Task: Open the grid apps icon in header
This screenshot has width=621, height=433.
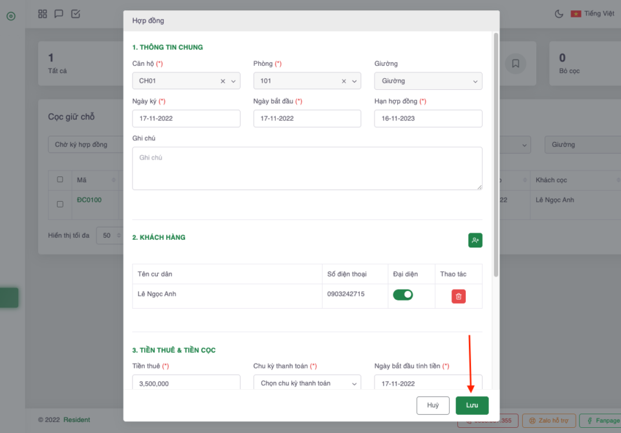Action: point(43,14)
